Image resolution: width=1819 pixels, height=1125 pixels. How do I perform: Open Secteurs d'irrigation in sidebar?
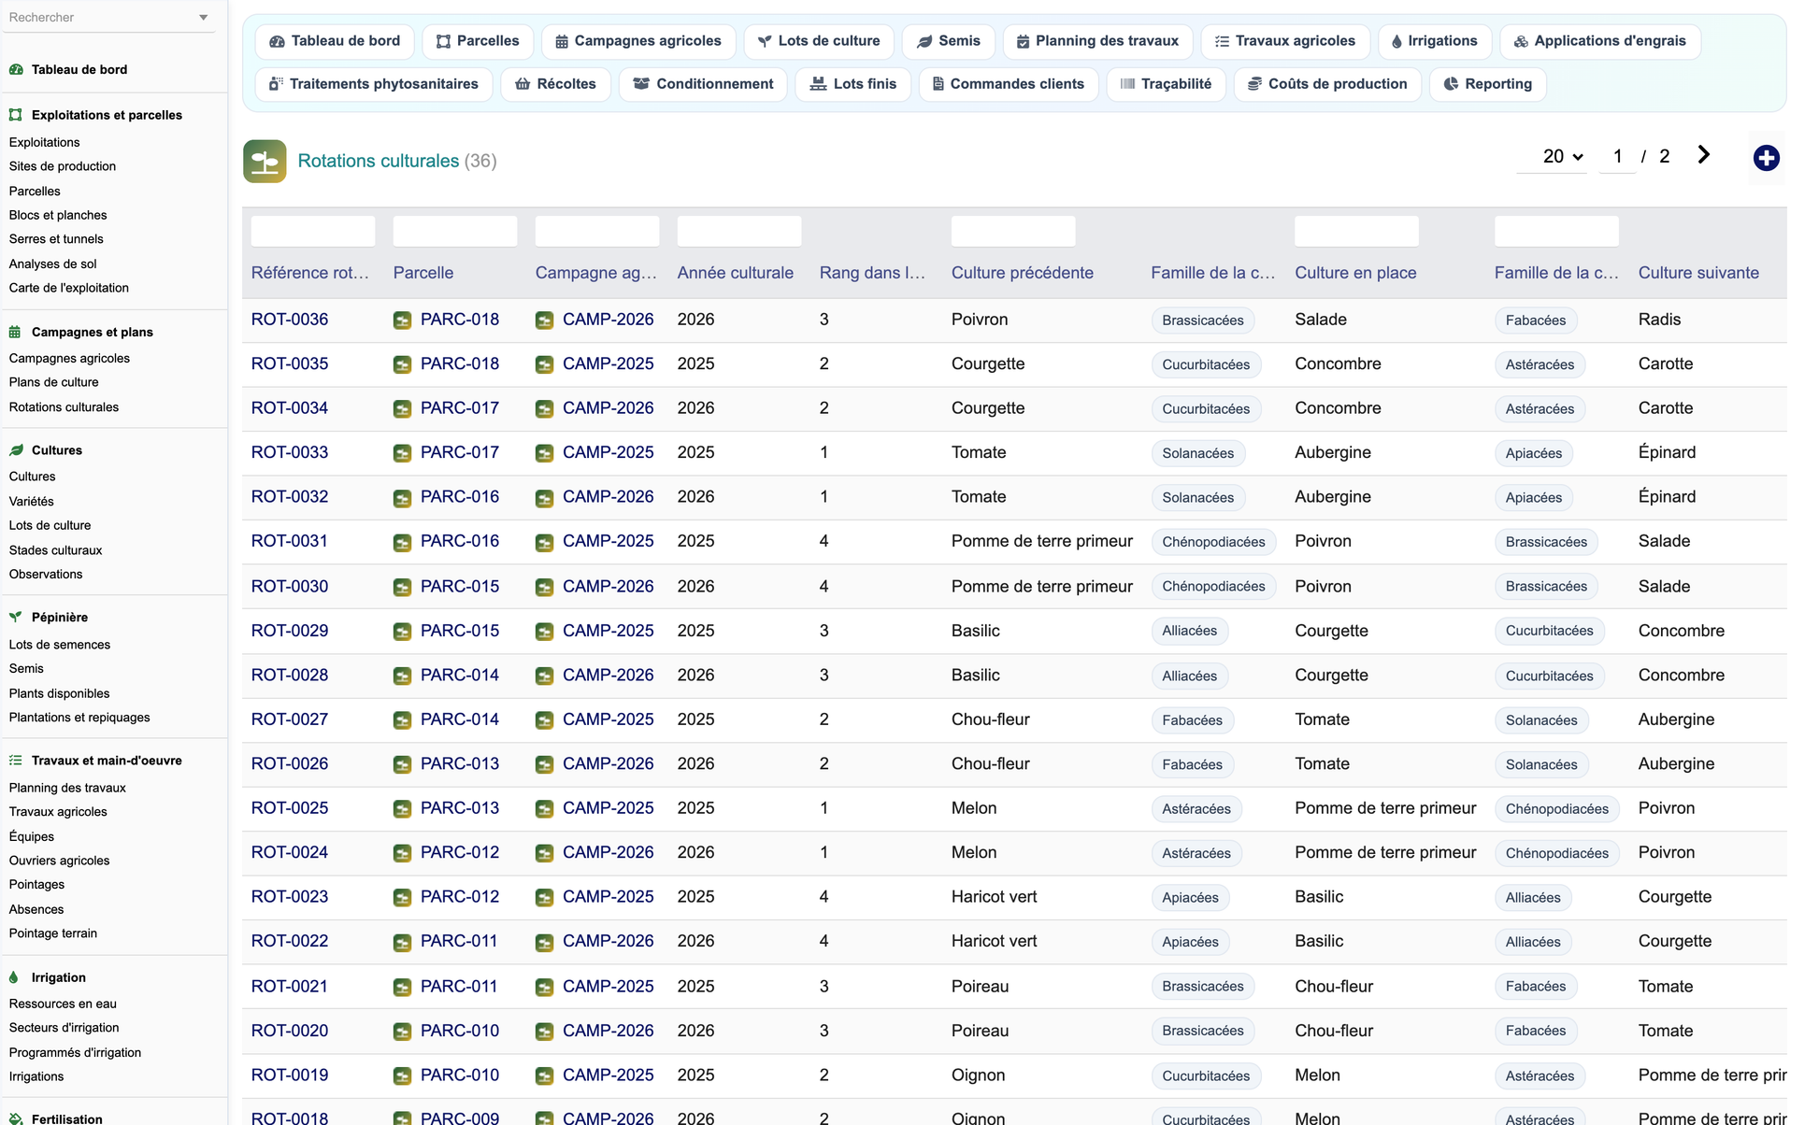(x=64, y=1028)
